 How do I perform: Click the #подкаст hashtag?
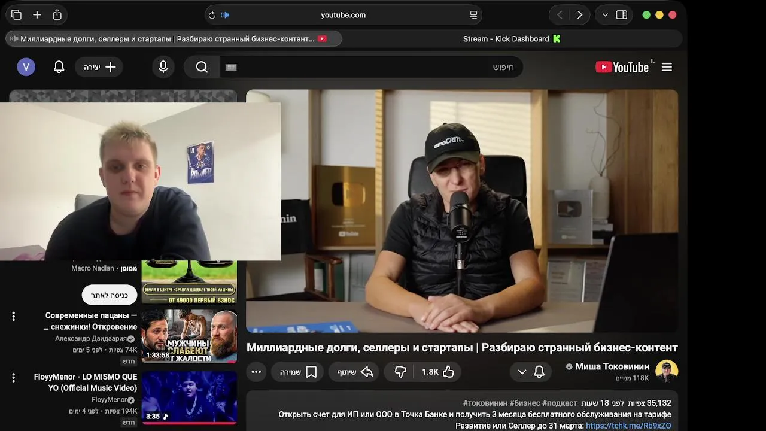pyautogui.click(x=560, y=403)
